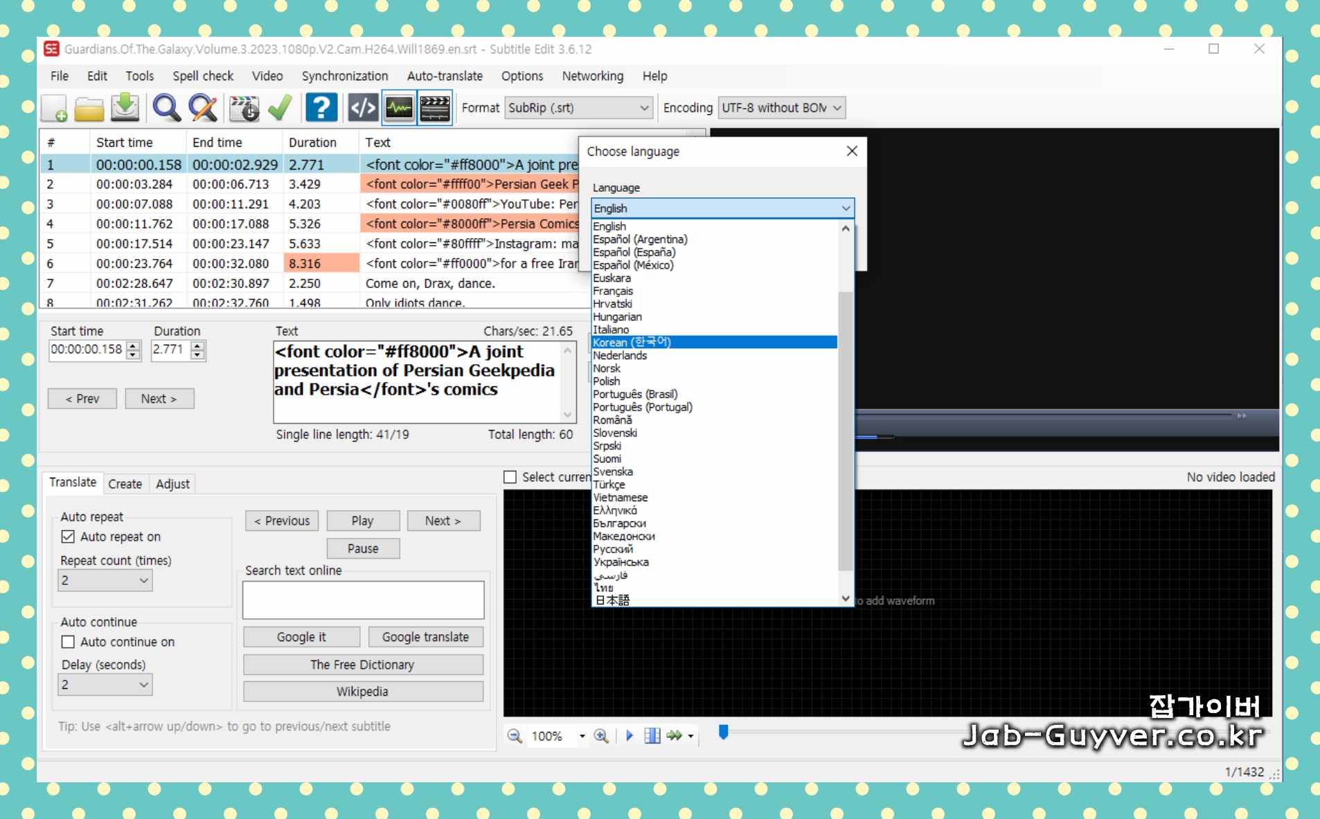Viewport: 1320px width, 819px height.
Task: Click the Pause button
Action: (363, 548)
